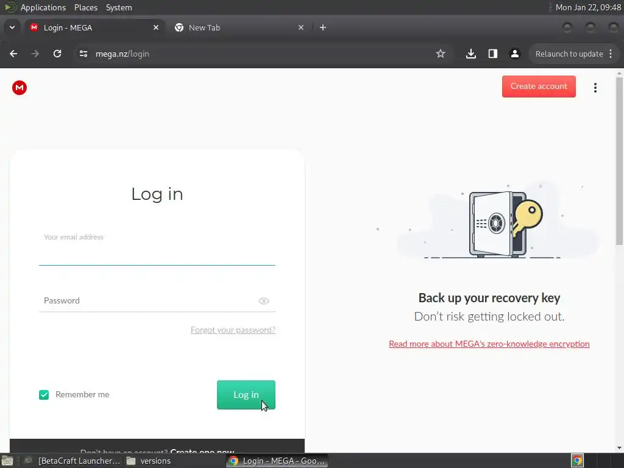The image size is (624, 468).
Task: Click the Back up your recovery key heading
Action: pos(489,297)
